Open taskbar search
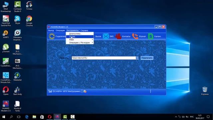Viewport: 213px width, 120px height. [11, 117]
